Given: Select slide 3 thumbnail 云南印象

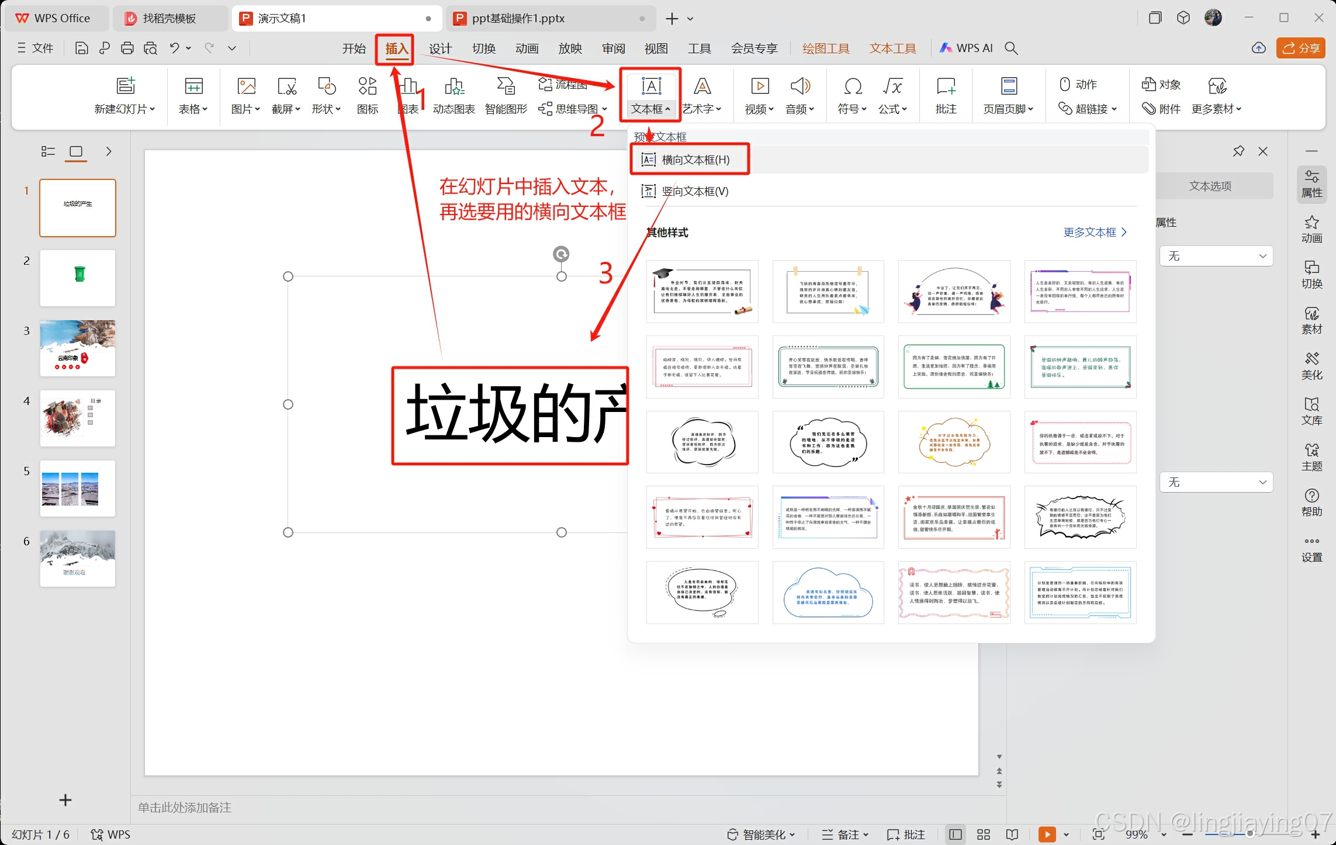Looking at the screenshot, I should click(78, 348).
